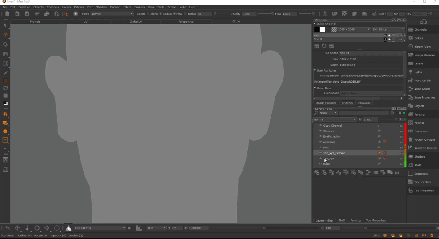
Task: Open the Image Manager palette icon
Action: tap(411, 55)
